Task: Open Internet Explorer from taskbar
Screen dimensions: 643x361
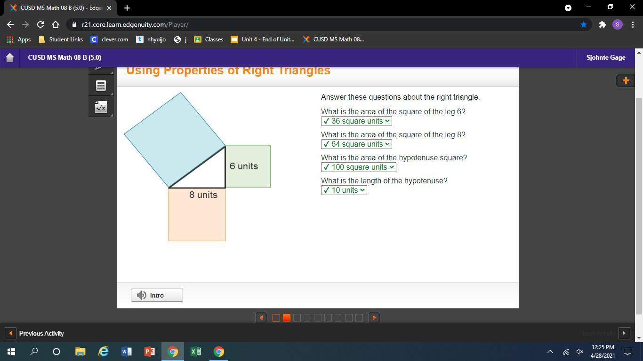Action: pyautogui.click(x=103, y=352)
